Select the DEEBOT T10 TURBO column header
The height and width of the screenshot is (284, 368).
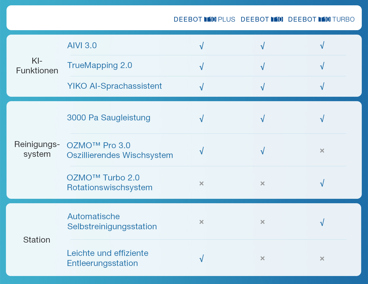coord(321,20)
